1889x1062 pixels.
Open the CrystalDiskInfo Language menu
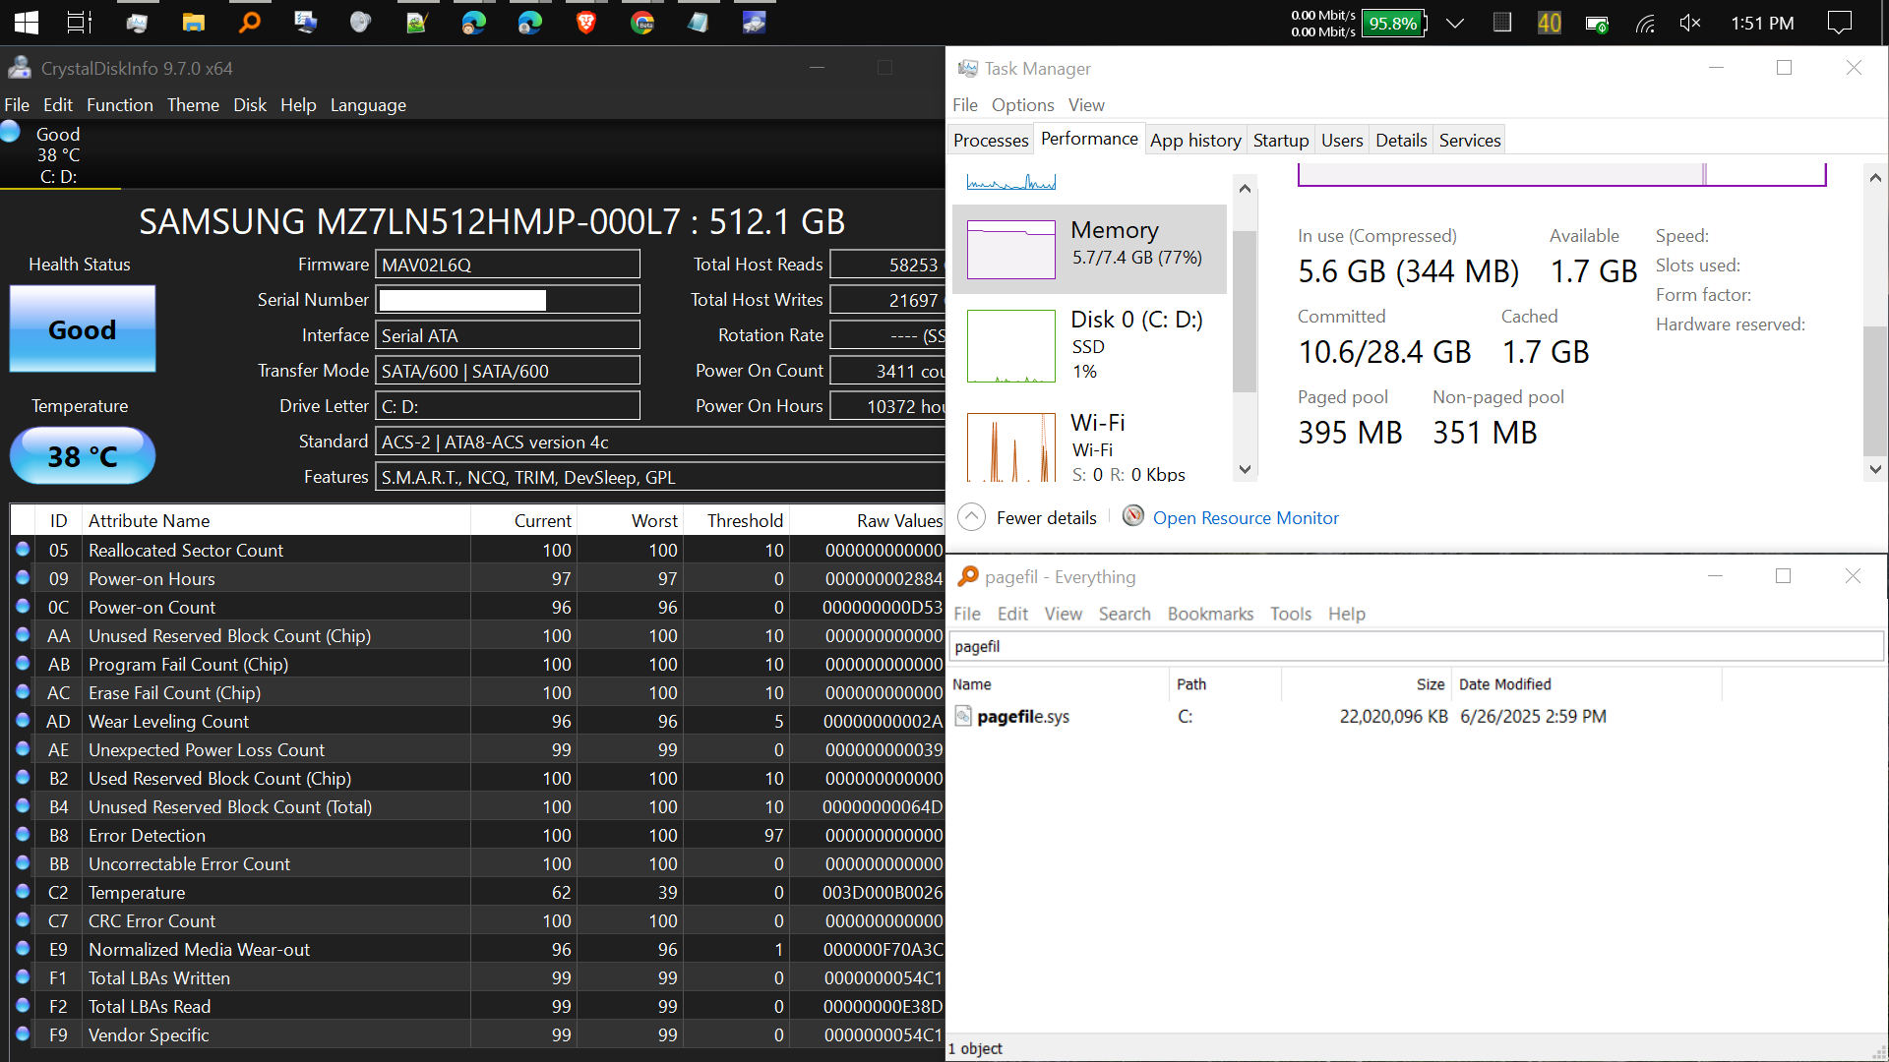coord(368,105)
